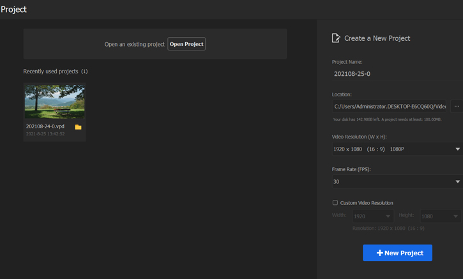Click the 202108-24-0.vpd file name
This screenshot has width=463, height=279.
45,126
